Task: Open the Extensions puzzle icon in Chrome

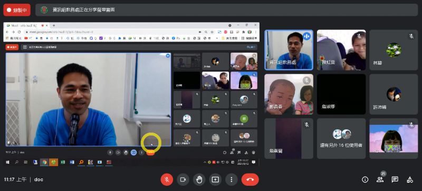Action: 244,32
